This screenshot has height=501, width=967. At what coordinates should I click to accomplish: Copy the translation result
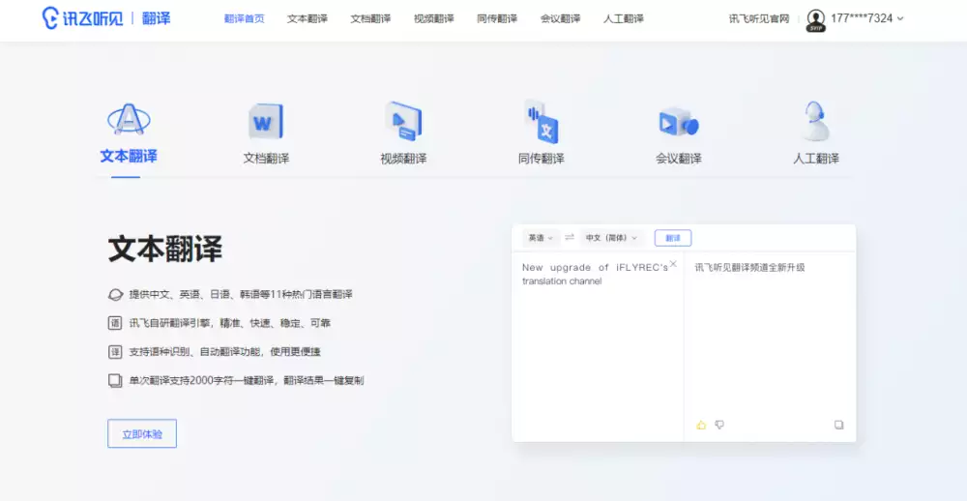click(838, 425)
